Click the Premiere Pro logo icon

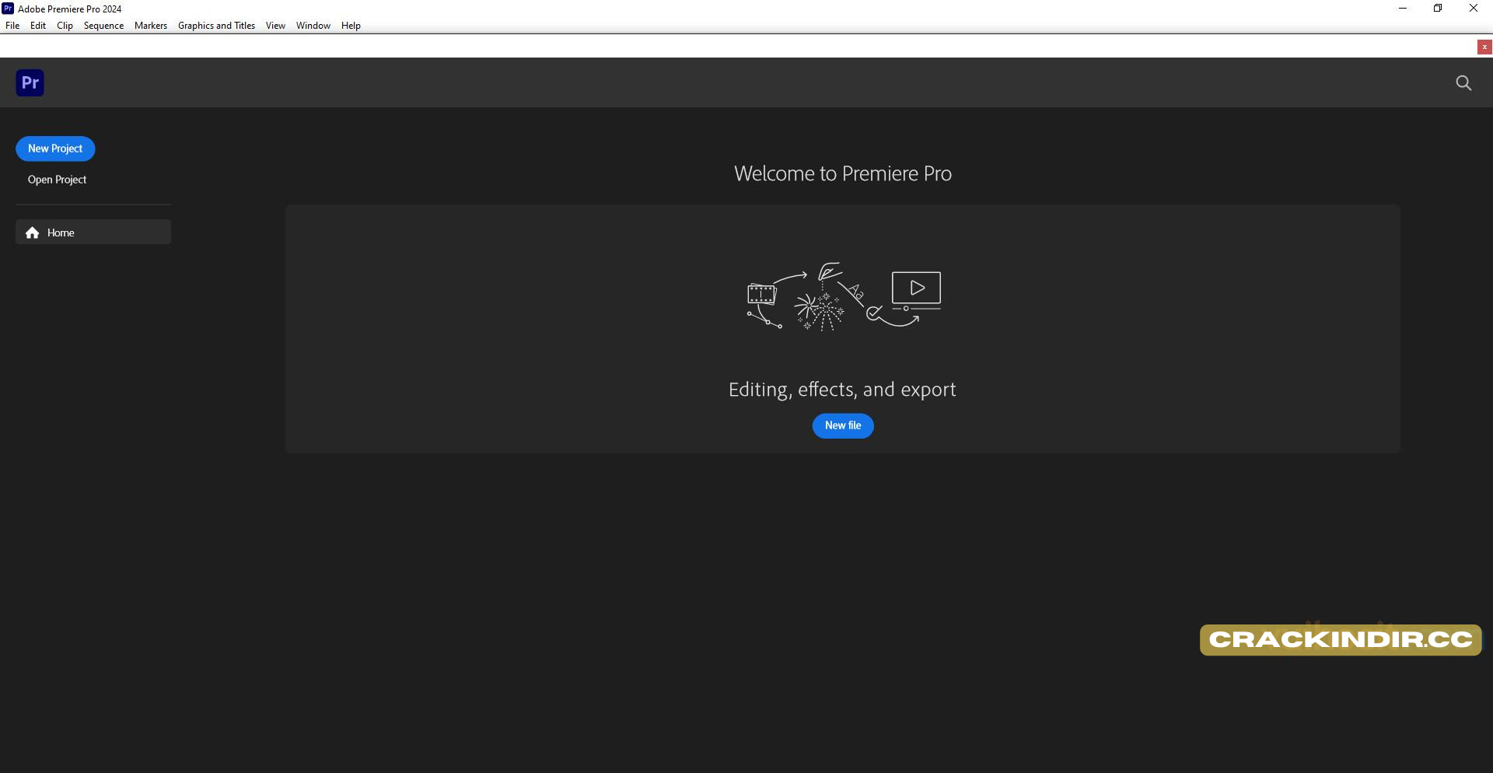coord(30,82)
